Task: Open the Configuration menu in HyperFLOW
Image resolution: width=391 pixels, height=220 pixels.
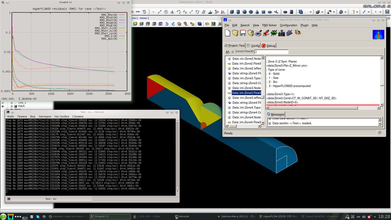Action: click(x=288, y=25)
